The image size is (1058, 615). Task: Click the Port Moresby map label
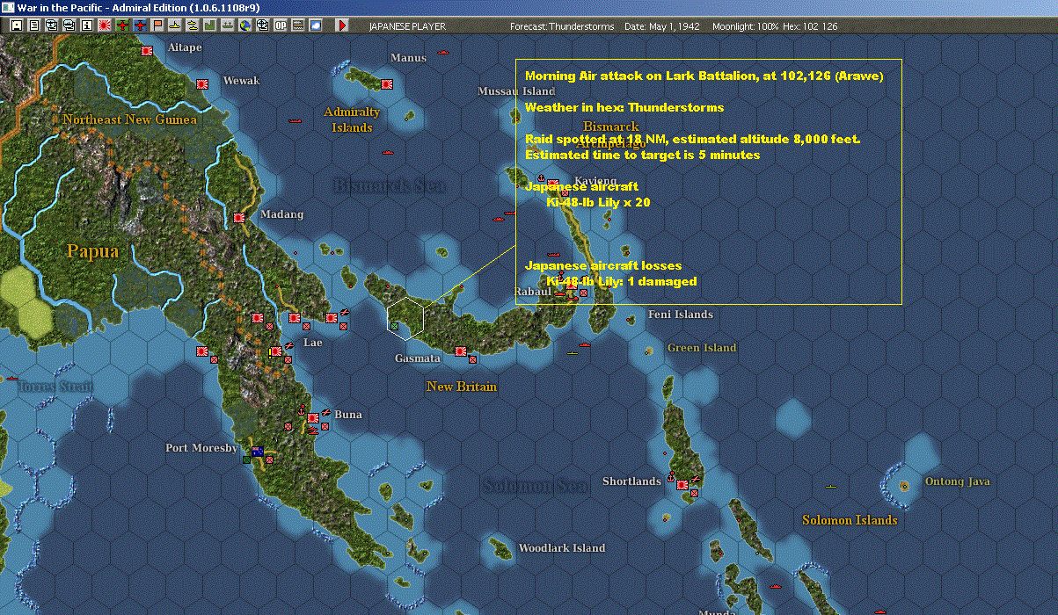pos(202,448)
